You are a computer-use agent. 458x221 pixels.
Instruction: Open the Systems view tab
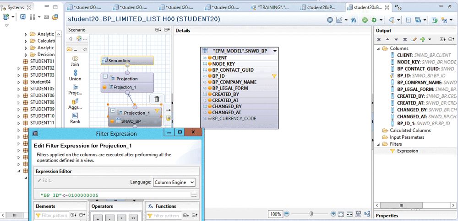pyautogui.click(x=16, y=8)
